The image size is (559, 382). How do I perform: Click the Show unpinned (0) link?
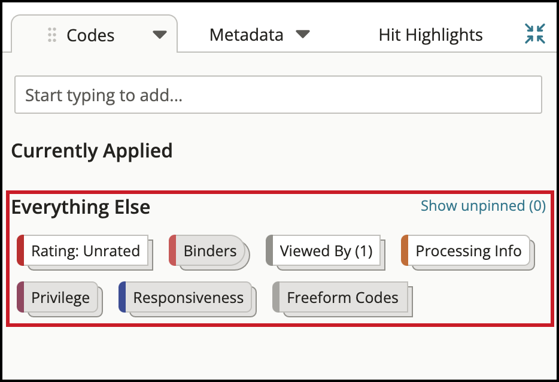[483, 206]
